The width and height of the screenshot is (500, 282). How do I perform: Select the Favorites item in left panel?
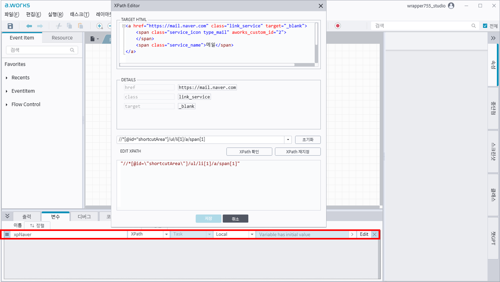[15, 64]
